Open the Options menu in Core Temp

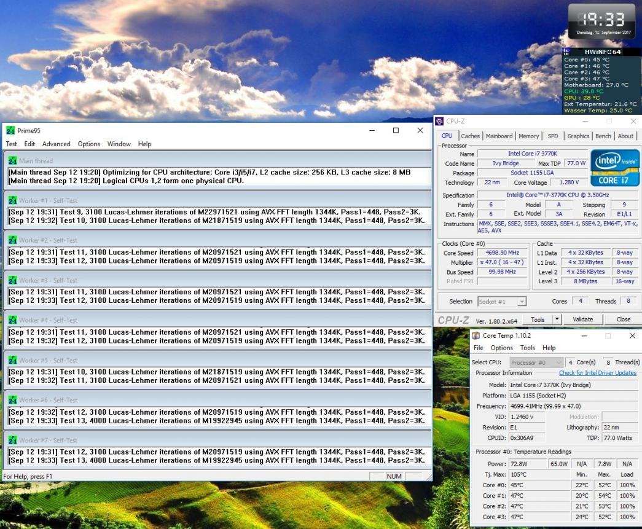click(501, 348)
